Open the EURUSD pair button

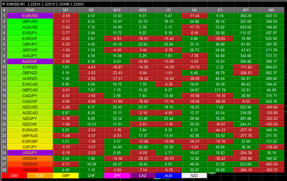[30, 16]
